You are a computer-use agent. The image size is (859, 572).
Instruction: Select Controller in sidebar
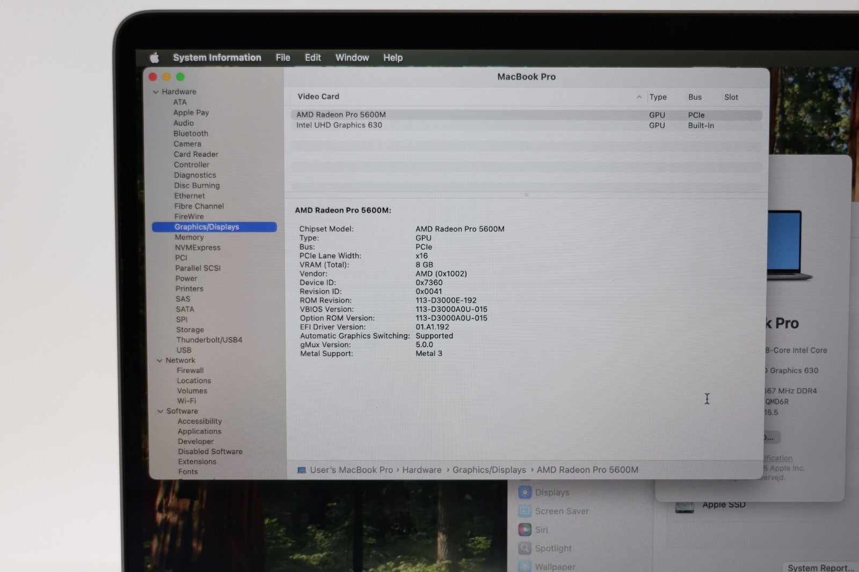point(192,165)
